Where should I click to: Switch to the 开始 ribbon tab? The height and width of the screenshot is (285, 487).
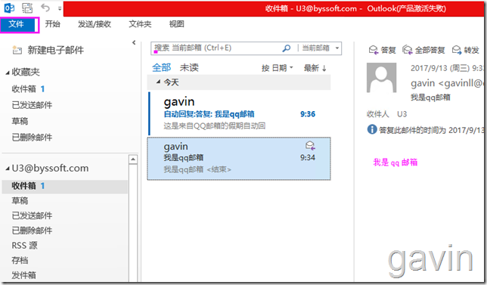(x=52, y=24)
